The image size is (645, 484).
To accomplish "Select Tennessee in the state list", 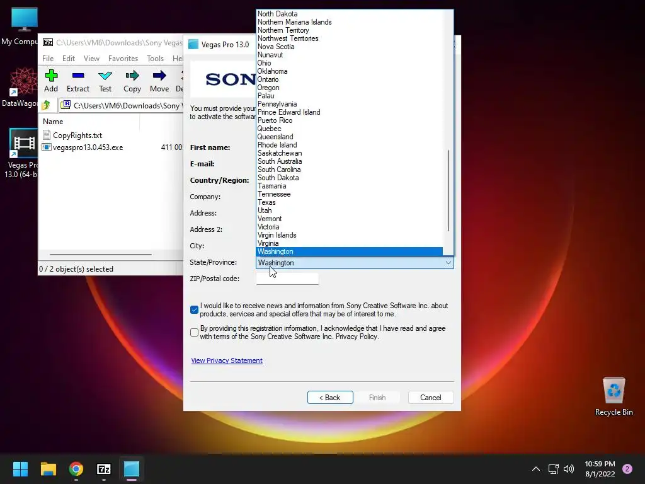I will pos(350,194).
